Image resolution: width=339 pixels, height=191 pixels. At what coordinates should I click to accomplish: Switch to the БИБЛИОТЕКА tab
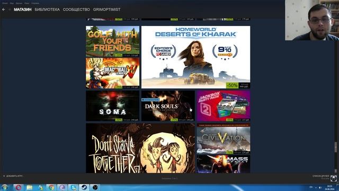click(47, 10)
